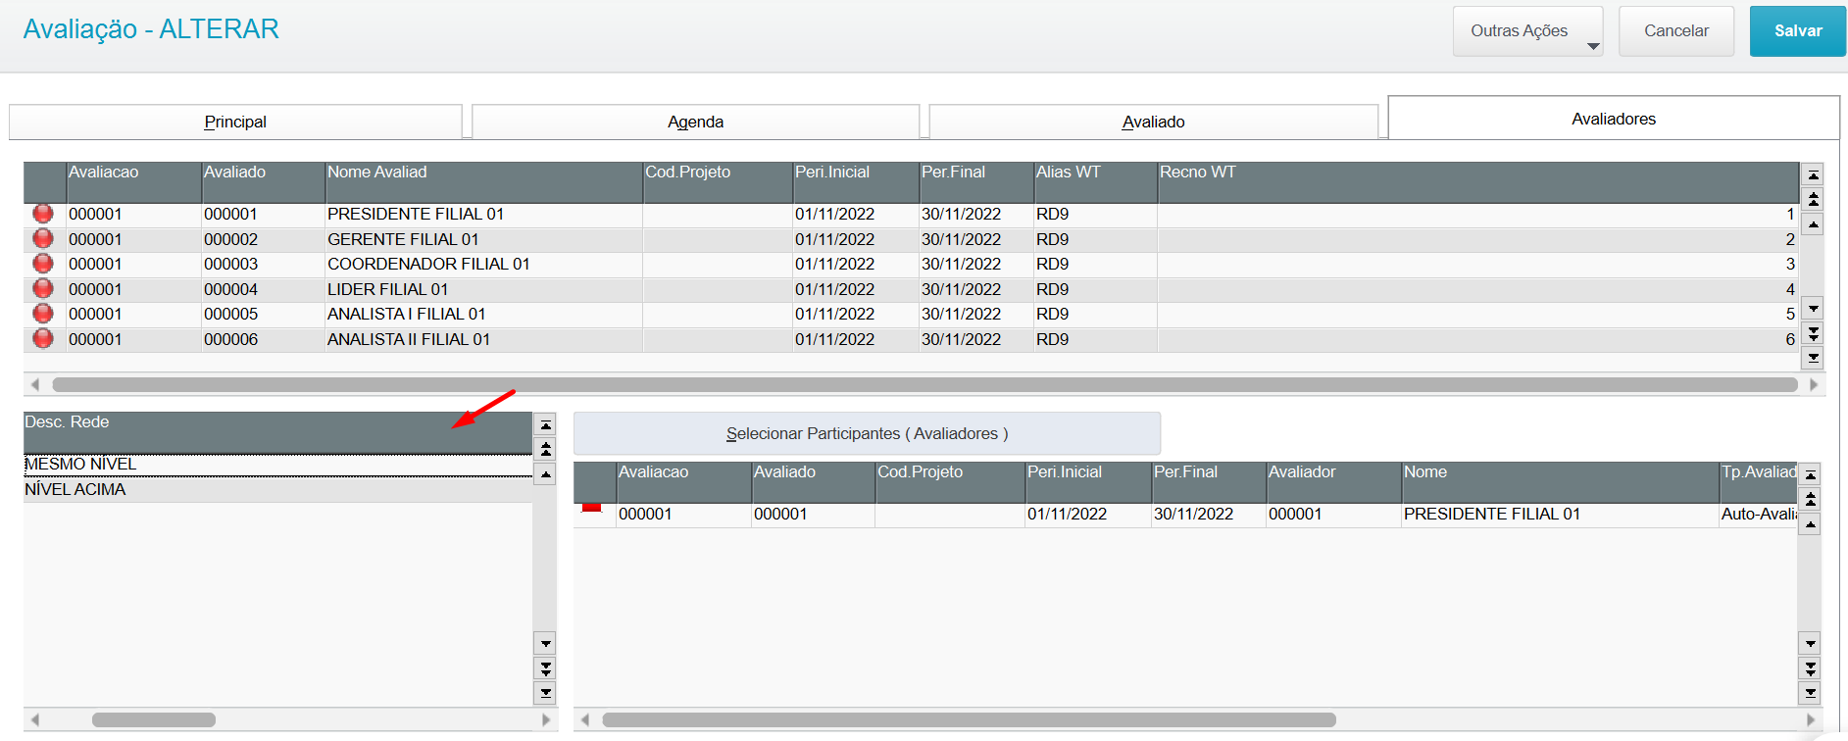This screenshot has width=1848, height=741.
Task: Click the red status icon for ANALISTA II FILIAL 01
Action: pos(43,338)
